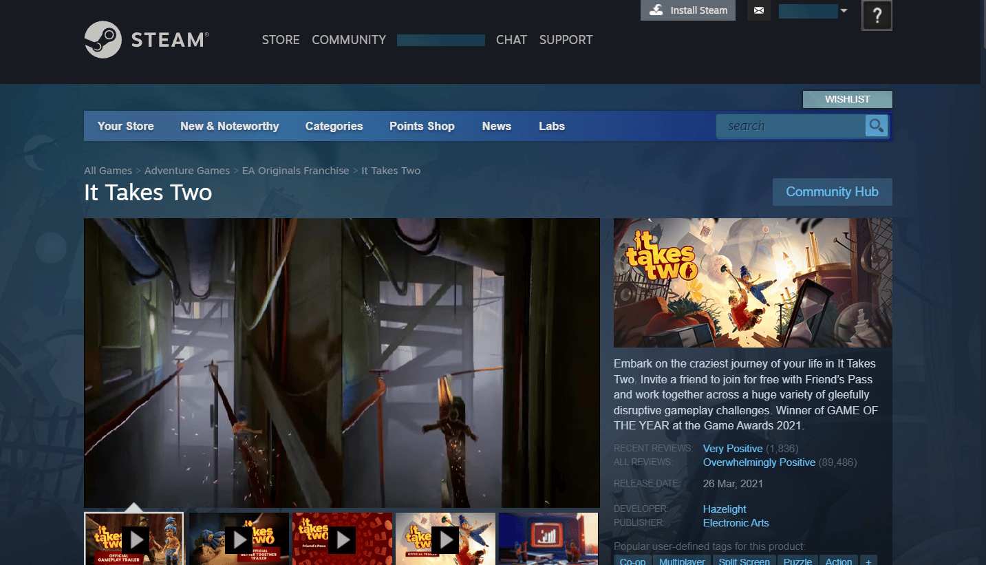Viewport: 986px width, 565px height.
Task: Click the Install Steam download icon
Action: 655,10
